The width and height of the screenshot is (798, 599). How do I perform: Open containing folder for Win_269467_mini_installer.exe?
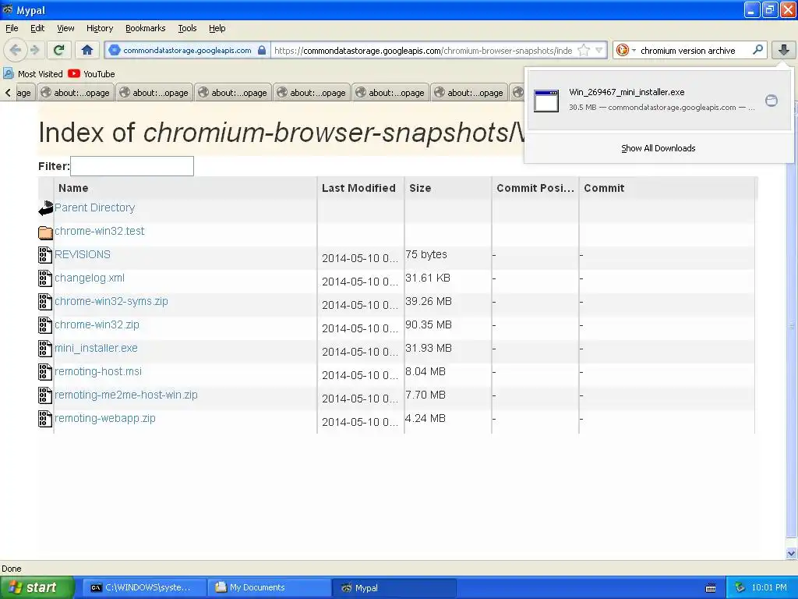click(772, 101)
